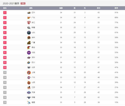Open the 广厦 team name link

point(33,42)
